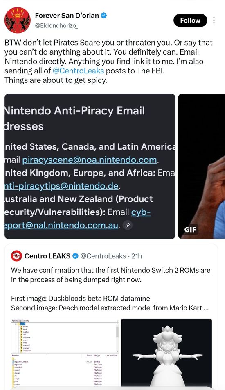The width and height of the screenshot is (225, 390).
Task: Open Forever San D'orian profile avatar
Action: click(18, 20)
